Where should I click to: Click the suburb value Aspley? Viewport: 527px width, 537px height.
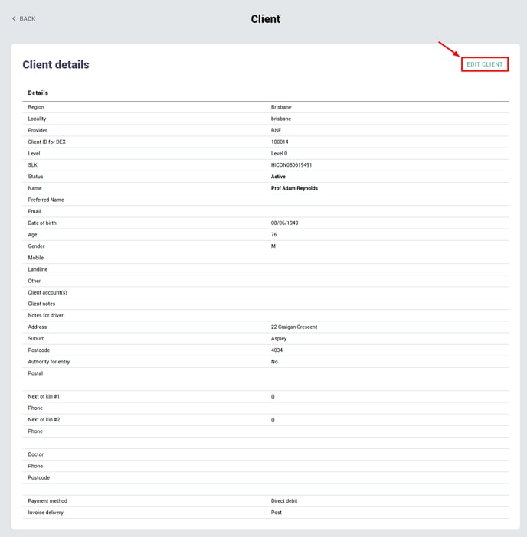click(x=278, y=339)
